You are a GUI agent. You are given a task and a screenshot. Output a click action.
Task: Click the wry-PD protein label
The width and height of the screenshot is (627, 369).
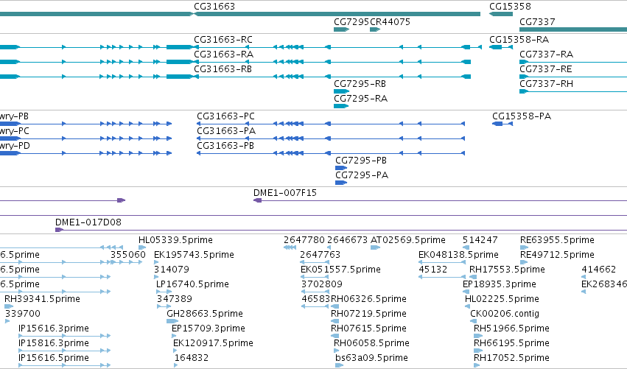pyautogui.click(x=15, y=146)
